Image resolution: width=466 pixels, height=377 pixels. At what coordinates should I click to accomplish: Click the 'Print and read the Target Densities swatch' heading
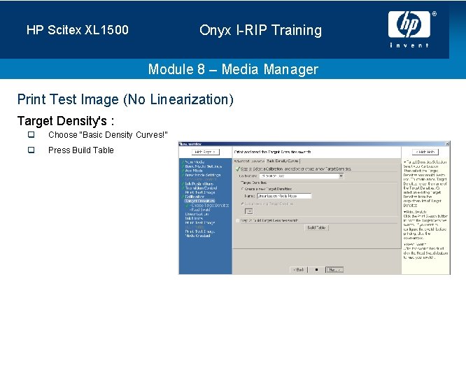click(272, 152)
